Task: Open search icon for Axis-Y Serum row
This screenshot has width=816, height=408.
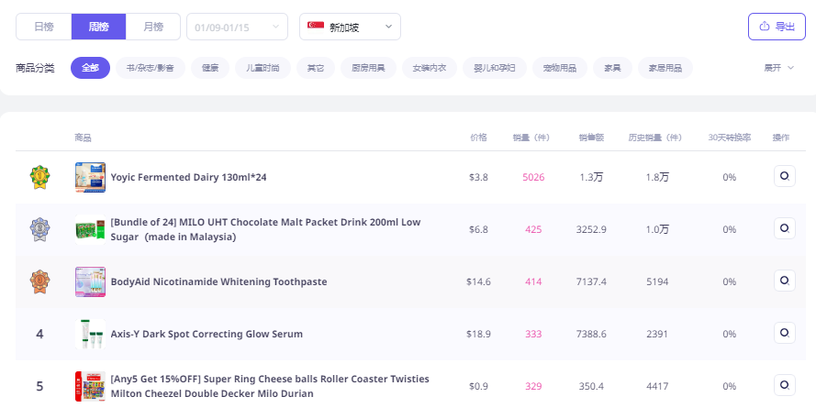Action: coord(784,333)
